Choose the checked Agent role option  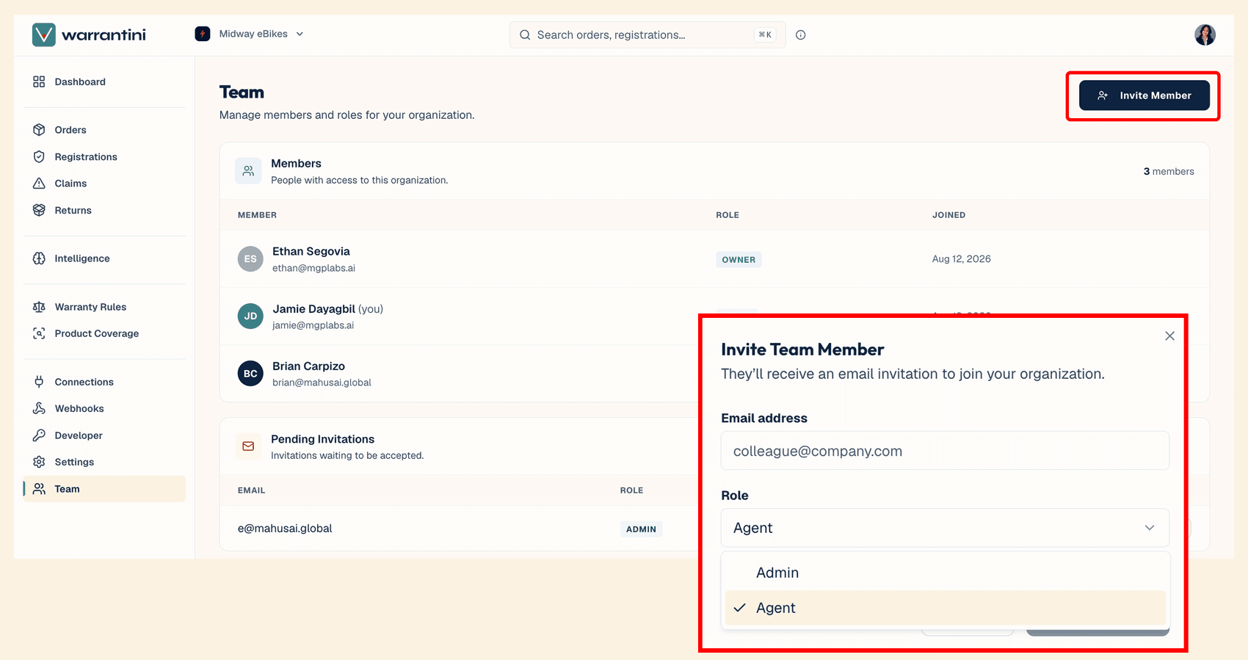945,608
